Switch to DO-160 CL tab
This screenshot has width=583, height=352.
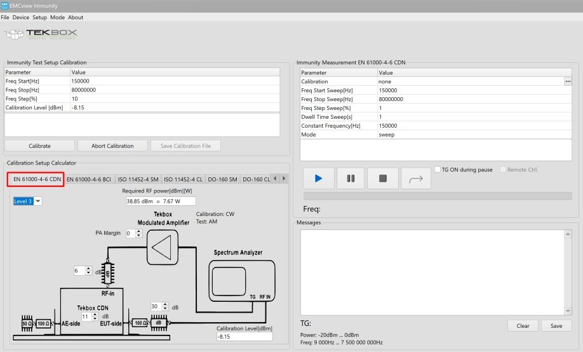click(256, 179)
